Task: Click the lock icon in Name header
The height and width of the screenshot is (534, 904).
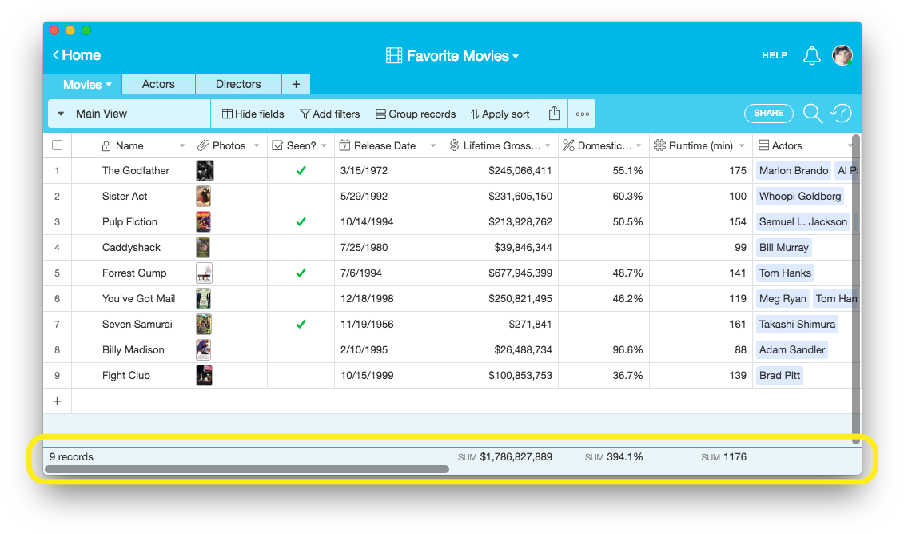Action: tap(106, 146)
